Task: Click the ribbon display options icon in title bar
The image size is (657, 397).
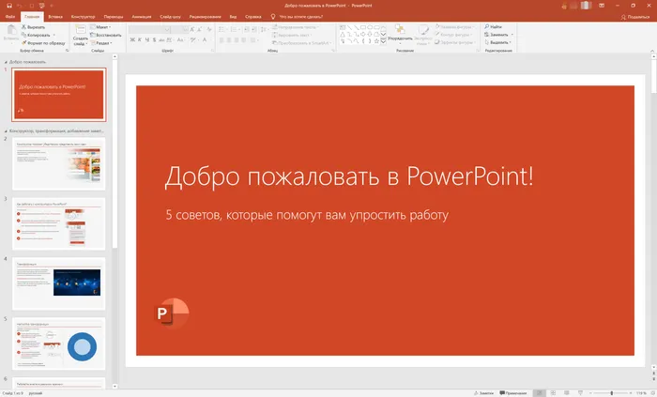Action: point(602,6)
